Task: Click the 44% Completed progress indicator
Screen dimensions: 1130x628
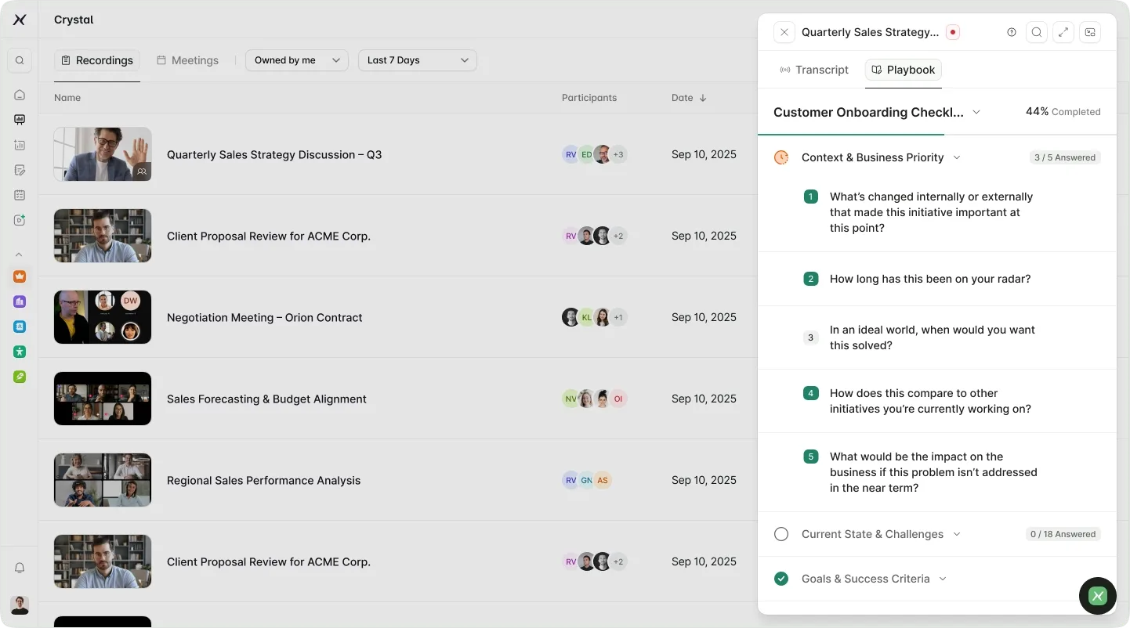Action: click(x=1063, y=112)
